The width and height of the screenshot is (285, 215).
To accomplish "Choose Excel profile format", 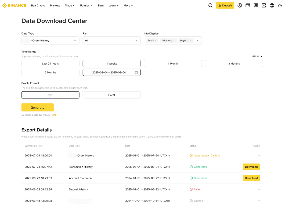I will tap(111, 95).
